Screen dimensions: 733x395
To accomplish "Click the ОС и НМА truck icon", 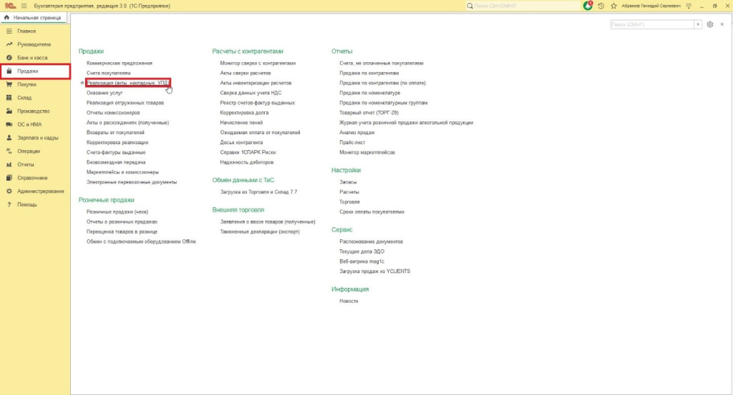I will point(9,124).
